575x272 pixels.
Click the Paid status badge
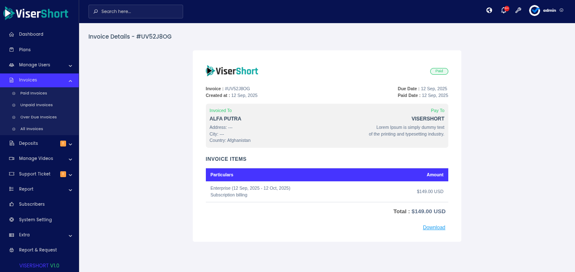coord(439,71)
